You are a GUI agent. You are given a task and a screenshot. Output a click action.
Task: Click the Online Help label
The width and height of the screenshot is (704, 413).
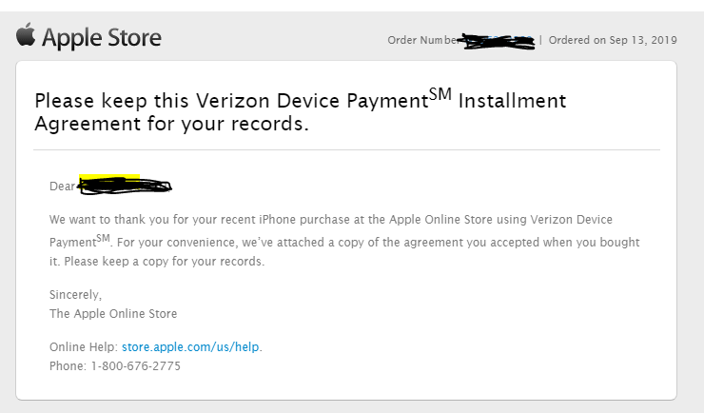[x=84, y=347]
